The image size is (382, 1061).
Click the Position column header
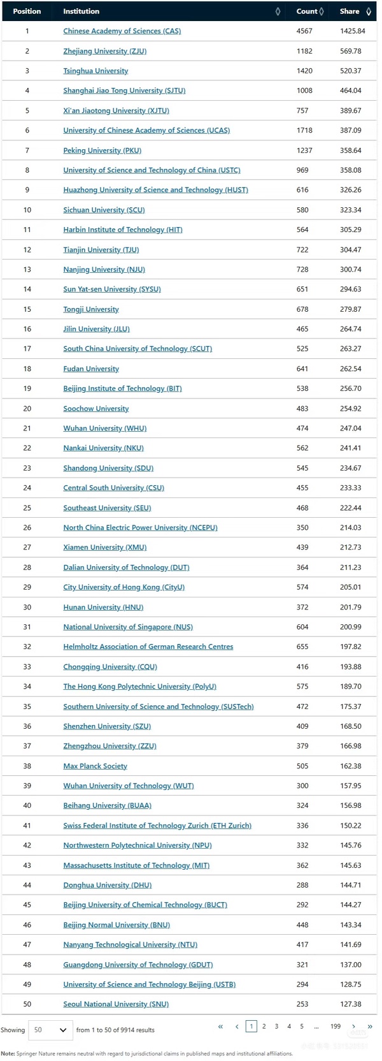coord(27,11)
